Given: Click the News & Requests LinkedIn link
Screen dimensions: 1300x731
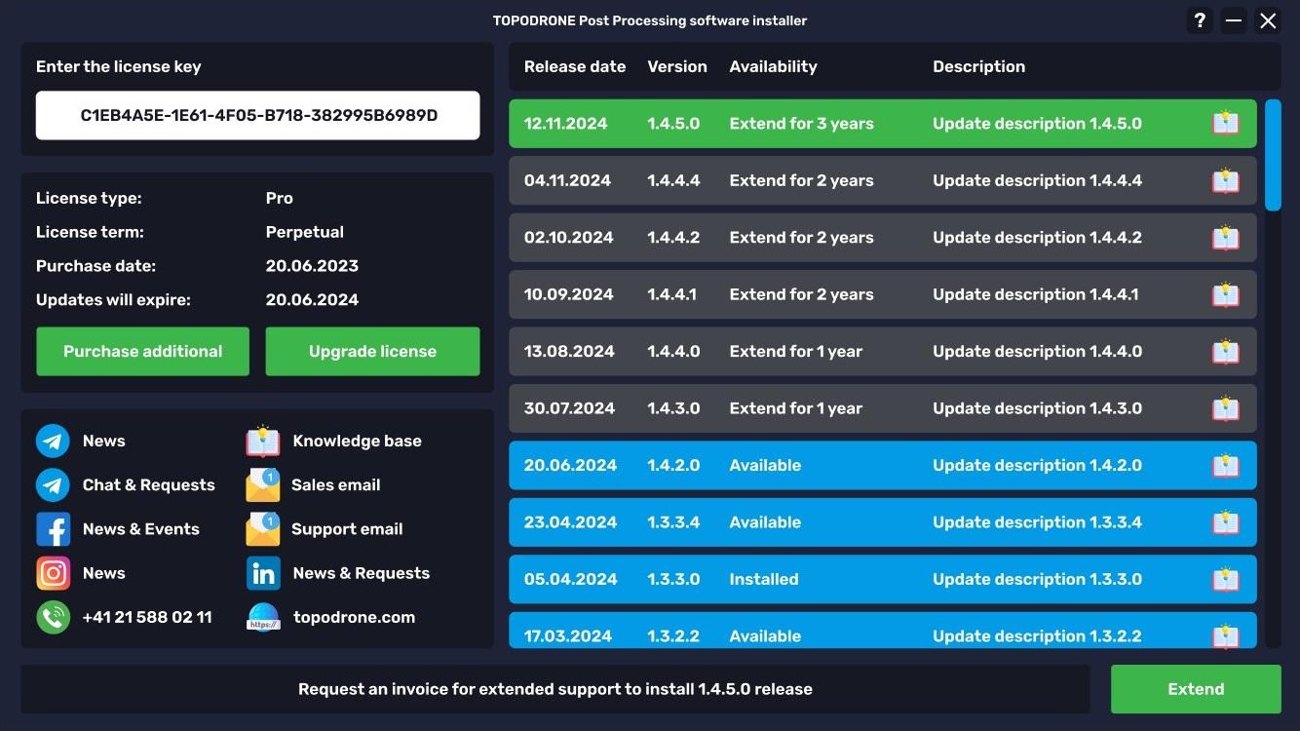Looking at the screenshot, I should (362, 573).
